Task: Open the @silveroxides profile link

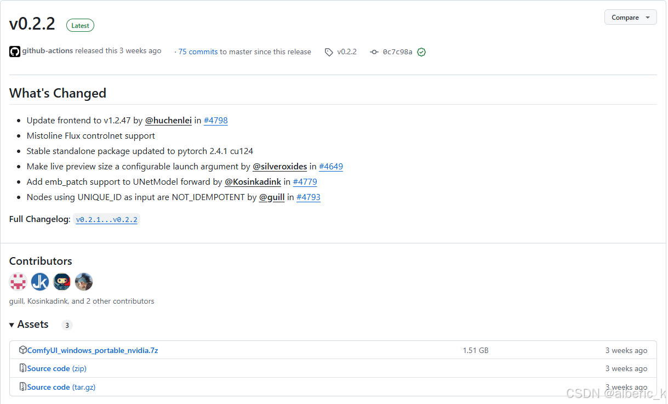Action: pyautogui.click(x=280, y=167)
